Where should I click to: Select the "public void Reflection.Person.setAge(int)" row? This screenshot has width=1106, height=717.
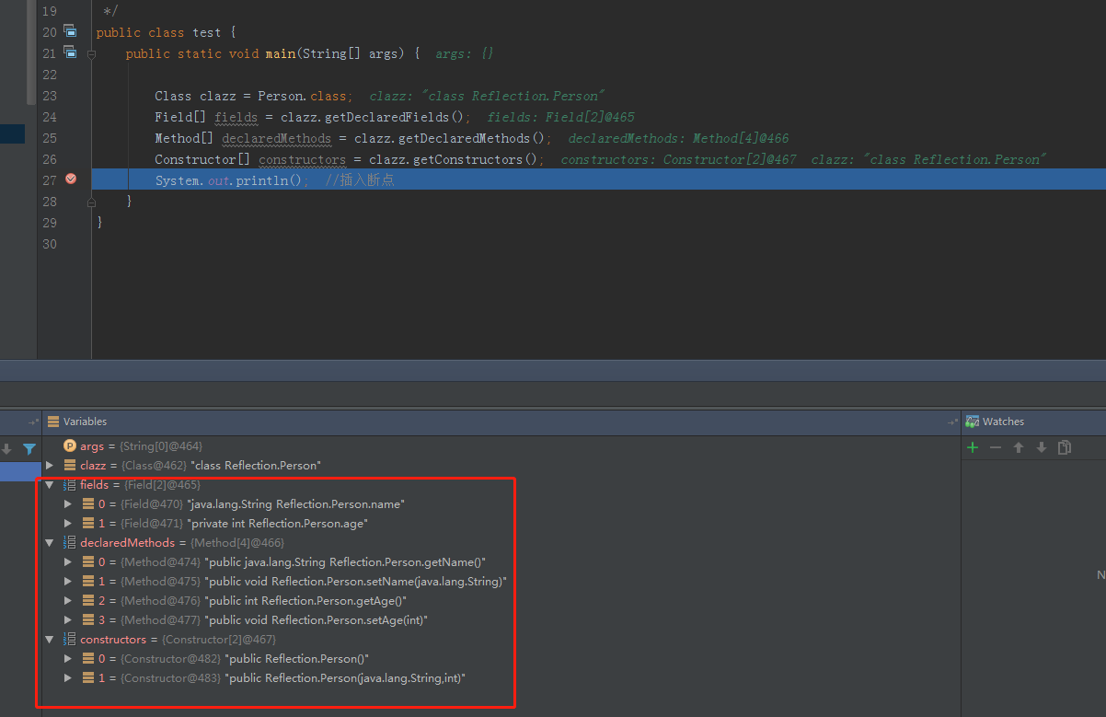(x=501, y=620)
